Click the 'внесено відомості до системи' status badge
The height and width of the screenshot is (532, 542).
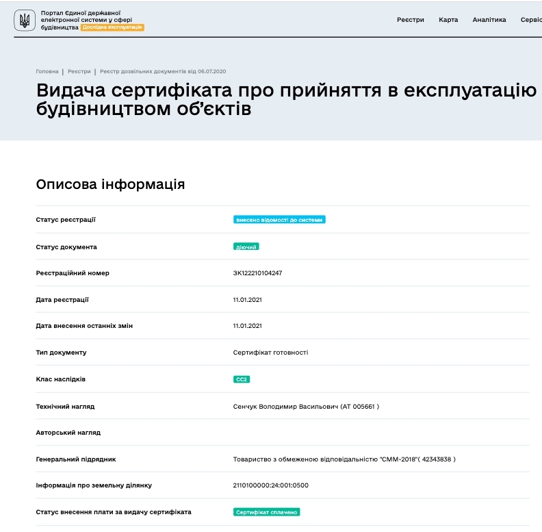(x=279, y=220)
